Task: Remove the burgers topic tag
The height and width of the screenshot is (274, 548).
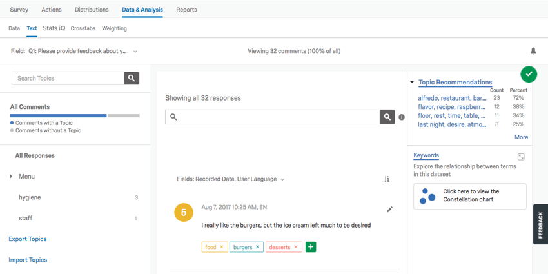Action: [257, 247]
